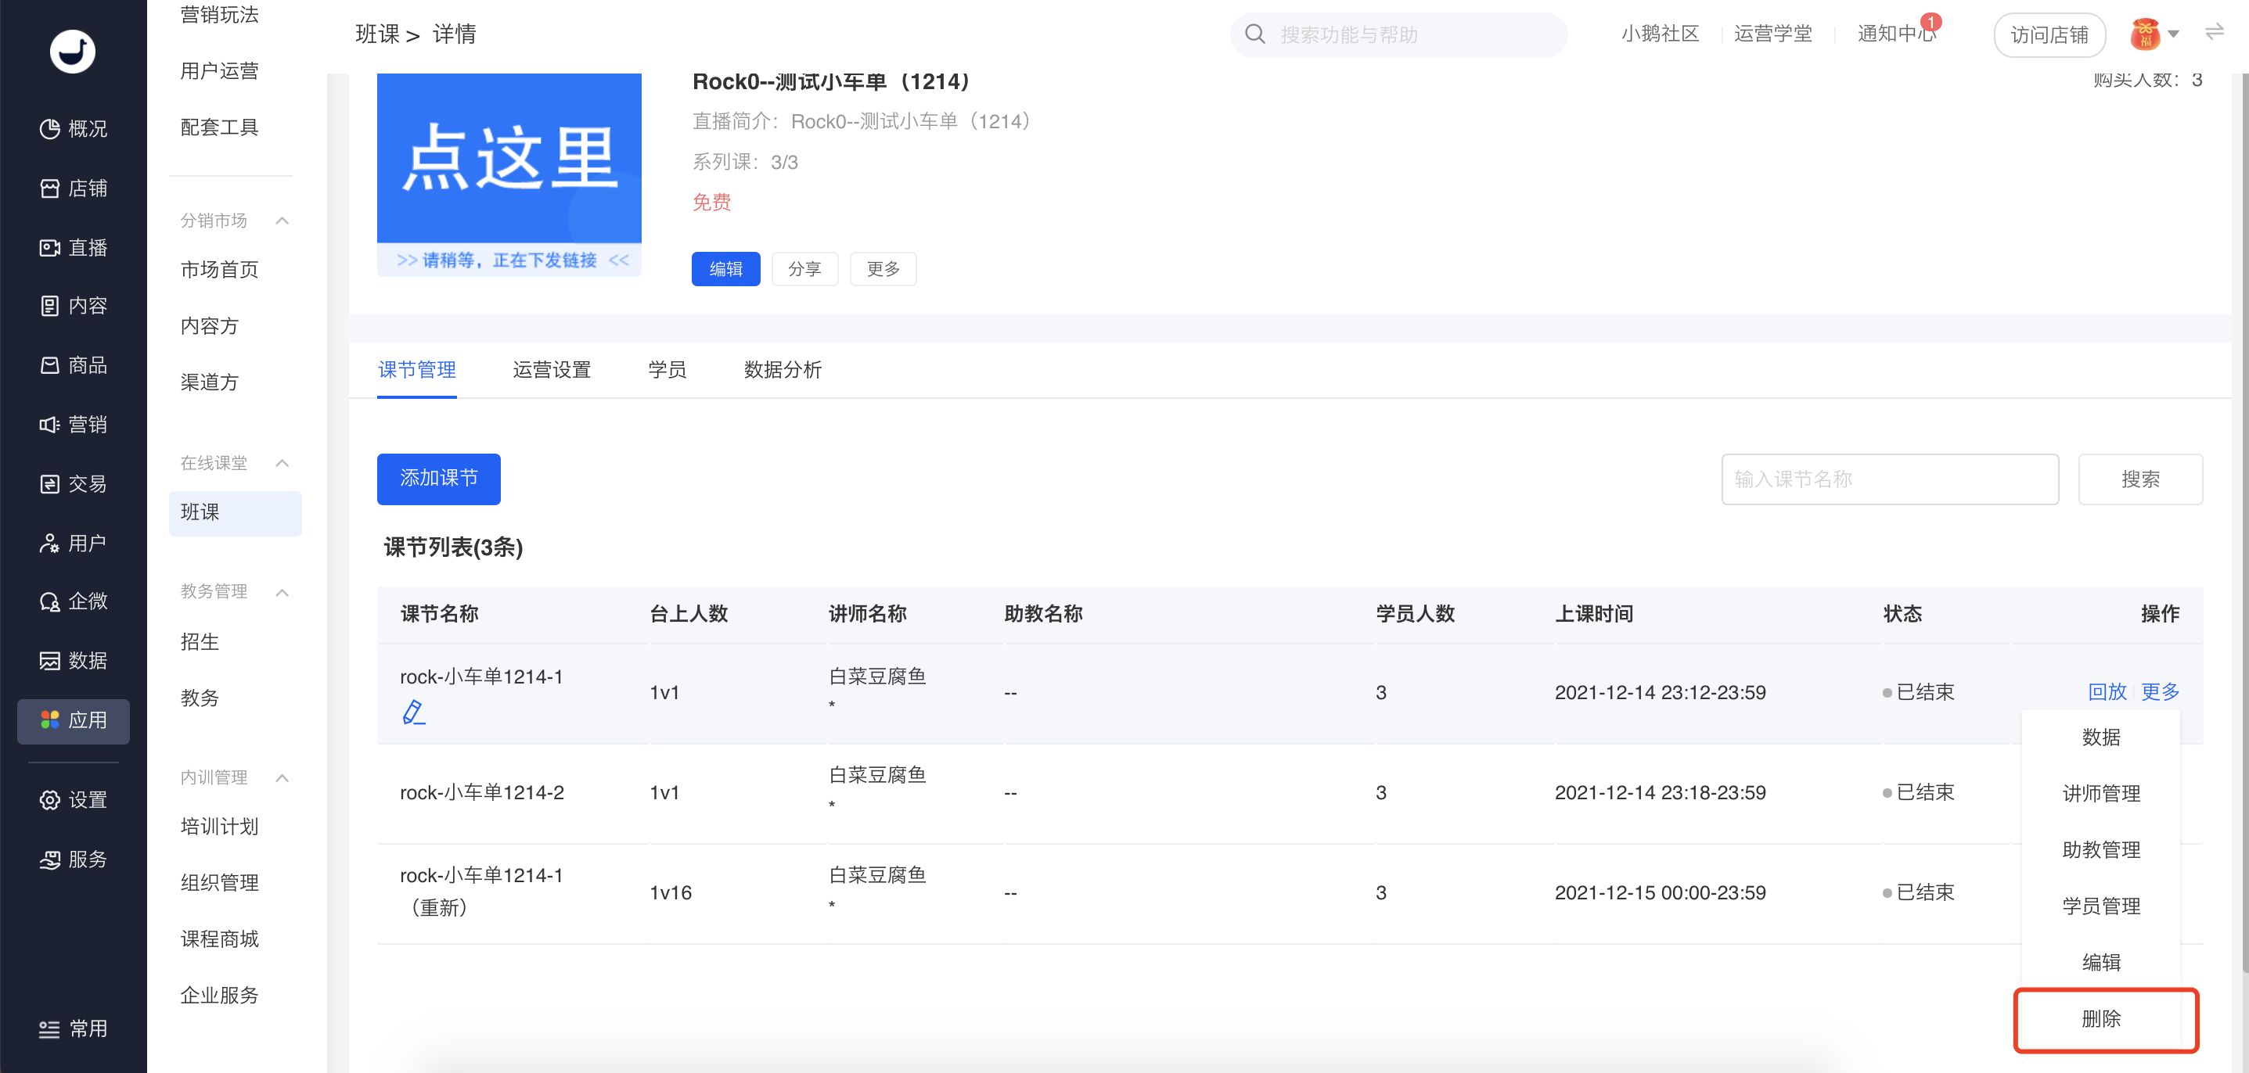Collapse the 分销市场 section chevron
This screenshot has height=1073, width=2249.
point(282,221)
